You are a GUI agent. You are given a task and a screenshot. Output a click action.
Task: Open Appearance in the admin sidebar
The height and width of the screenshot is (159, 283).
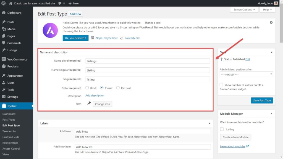(x=15, y=76)
